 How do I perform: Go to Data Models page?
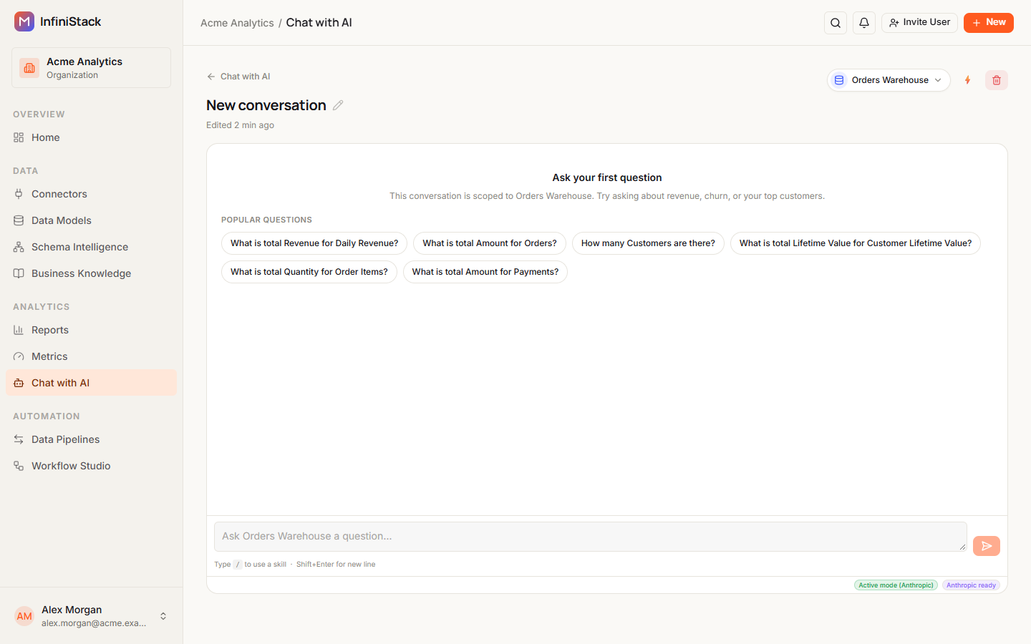[91, 220]
